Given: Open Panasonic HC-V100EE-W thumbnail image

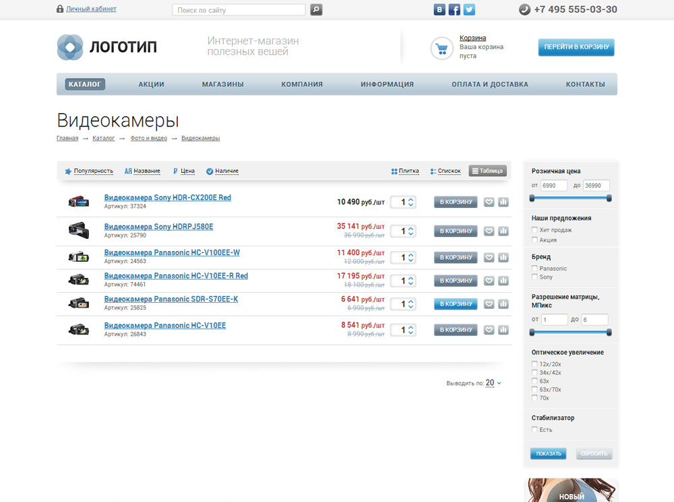Looking at the screenshot, I should coord(79,257).
